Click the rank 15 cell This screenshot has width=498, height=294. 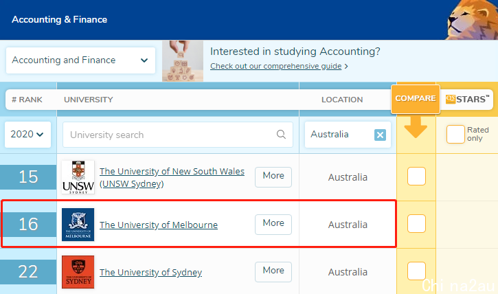point(28,177)
